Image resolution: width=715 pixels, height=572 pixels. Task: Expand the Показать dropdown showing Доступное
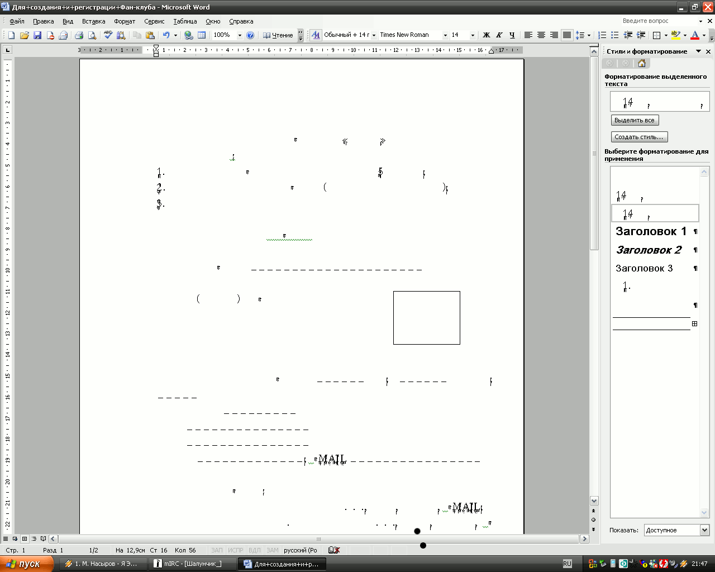click(704, 530)
